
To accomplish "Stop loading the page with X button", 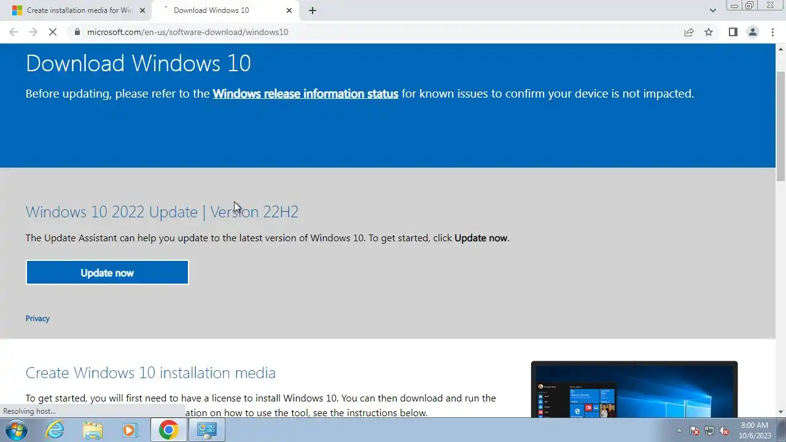I will (x=53, y=32).
